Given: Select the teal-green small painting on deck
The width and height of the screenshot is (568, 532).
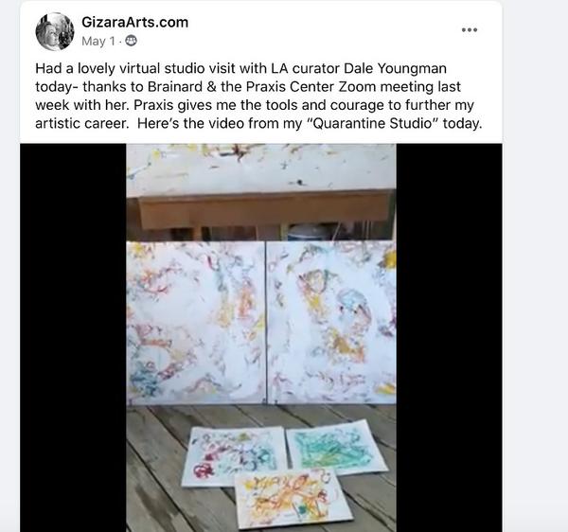Looking at the screenshot, I should [334, 448].
